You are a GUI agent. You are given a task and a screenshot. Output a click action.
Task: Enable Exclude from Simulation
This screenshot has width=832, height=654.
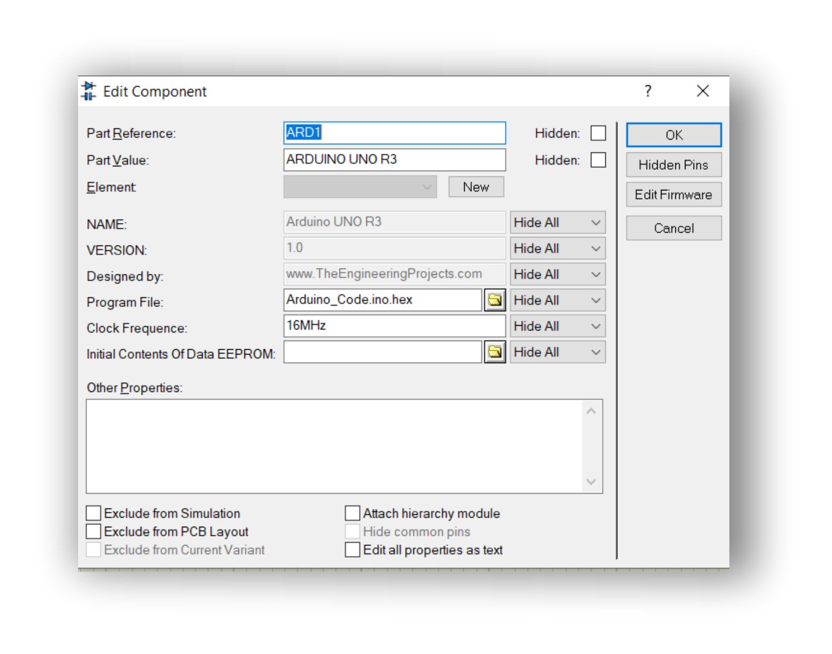pyautogui.click(x=94, y=513)
